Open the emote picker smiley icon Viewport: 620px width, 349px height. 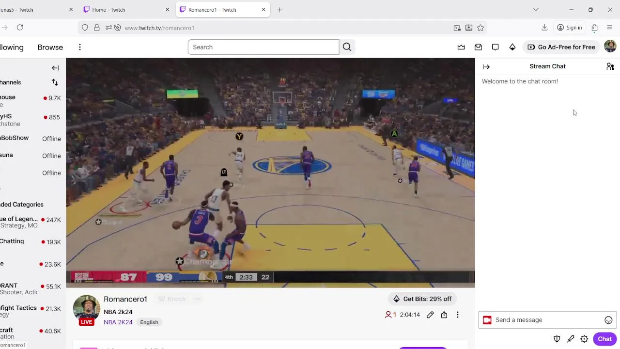[x=608, y=320]
